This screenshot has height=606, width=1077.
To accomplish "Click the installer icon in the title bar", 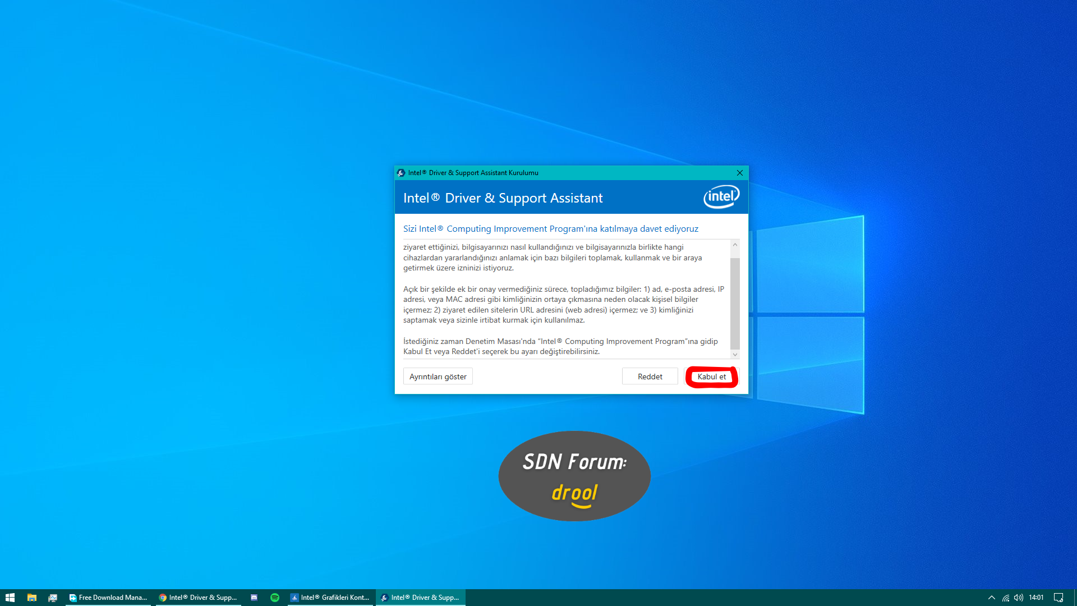I will coord(401,173).
